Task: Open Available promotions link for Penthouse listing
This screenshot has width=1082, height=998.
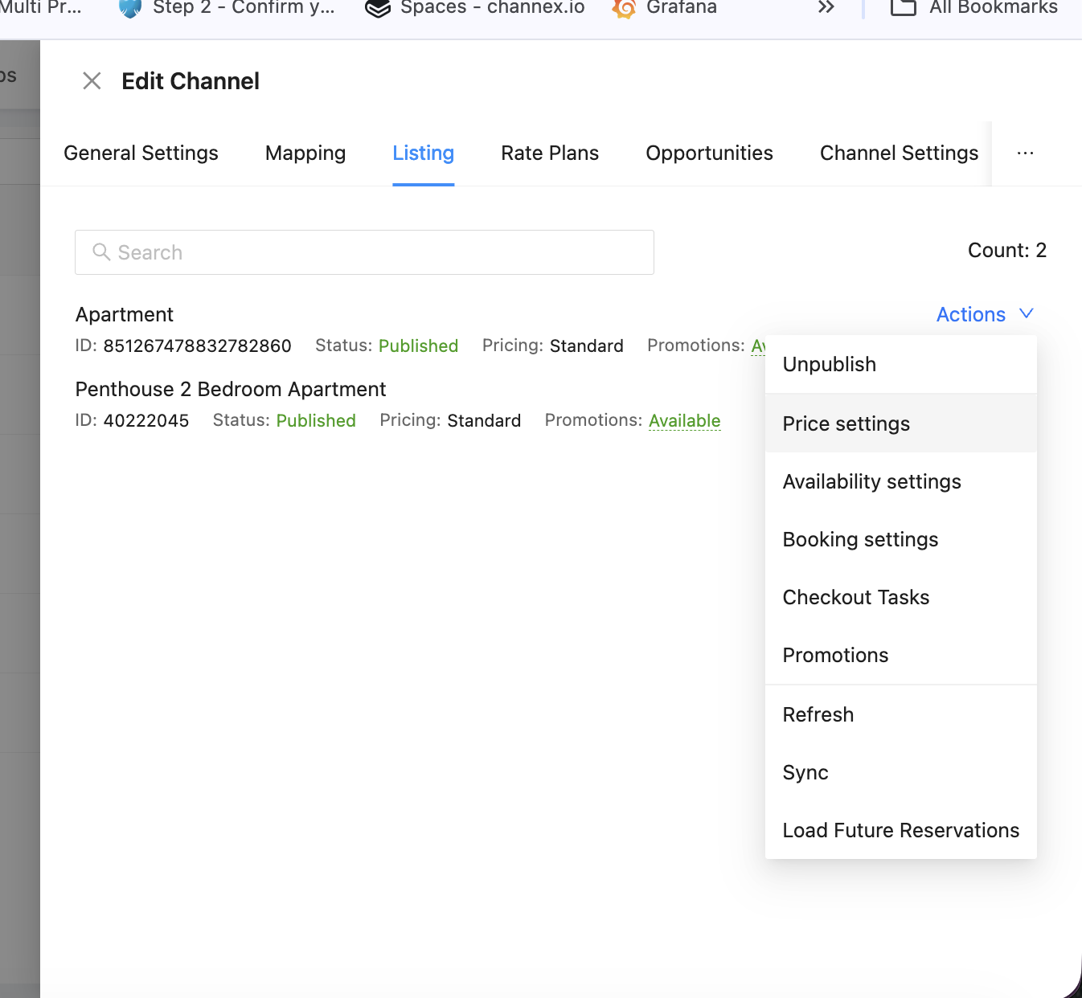Action: point(685,420)
